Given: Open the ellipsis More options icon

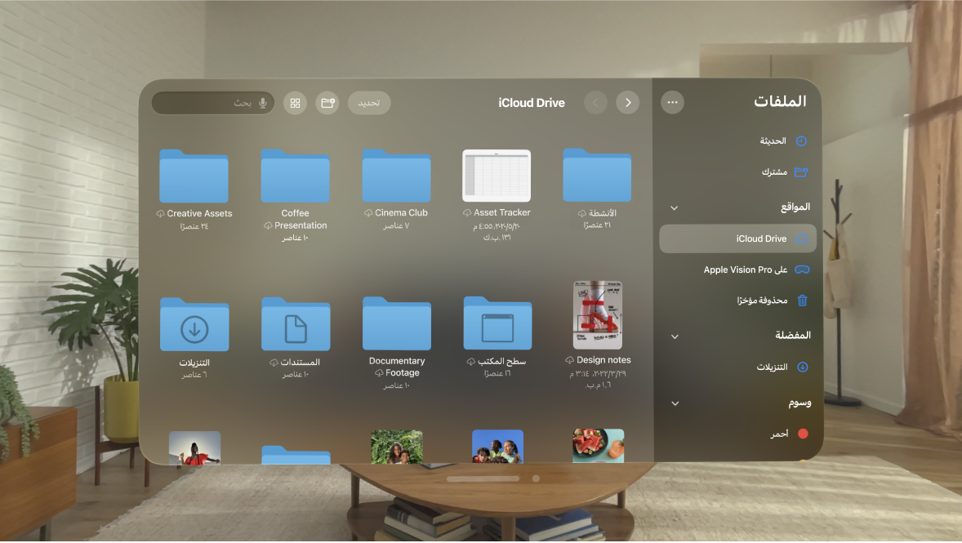Looking at the screenshot, I should tap(672, 102).
